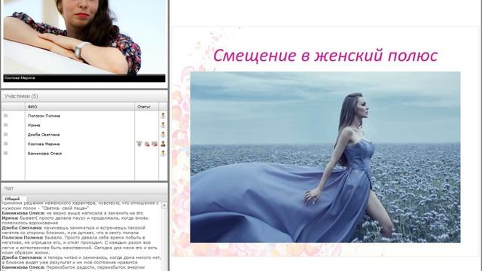Sort participants by the ФИО column header
The height and width of the screenshot is (271, 482).
click(x=80, y=107)
